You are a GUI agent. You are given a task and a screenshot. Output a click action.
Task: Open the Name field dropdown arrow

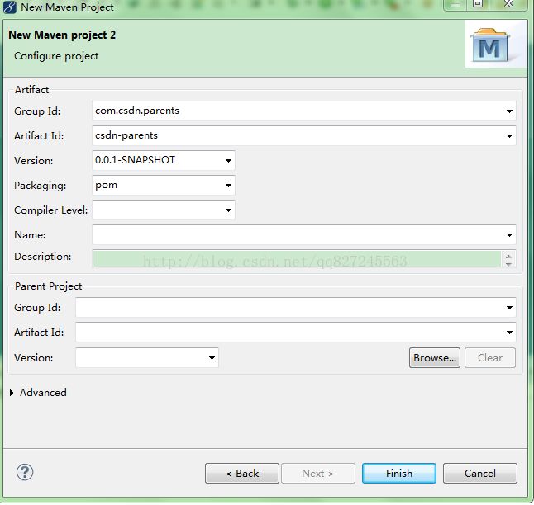(509, 235)
